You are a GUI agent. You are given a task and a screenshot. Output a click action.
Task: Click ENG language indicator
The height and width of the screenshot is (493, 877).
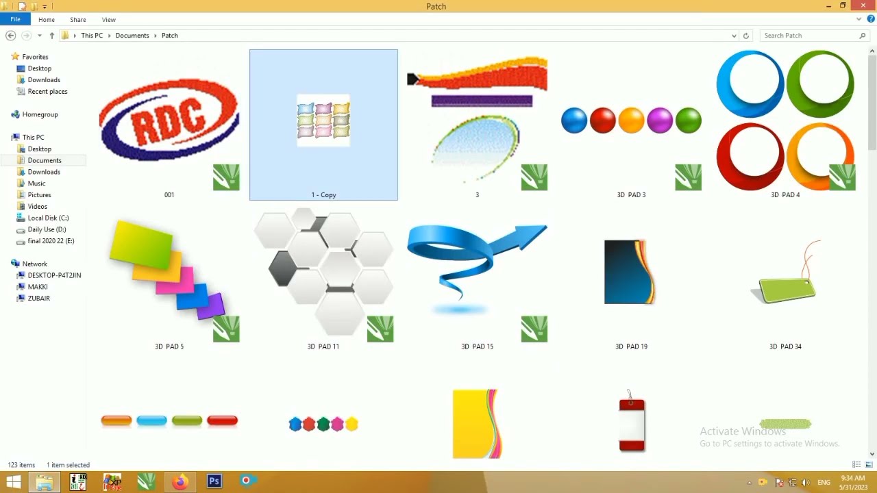[x=824, y=483]
